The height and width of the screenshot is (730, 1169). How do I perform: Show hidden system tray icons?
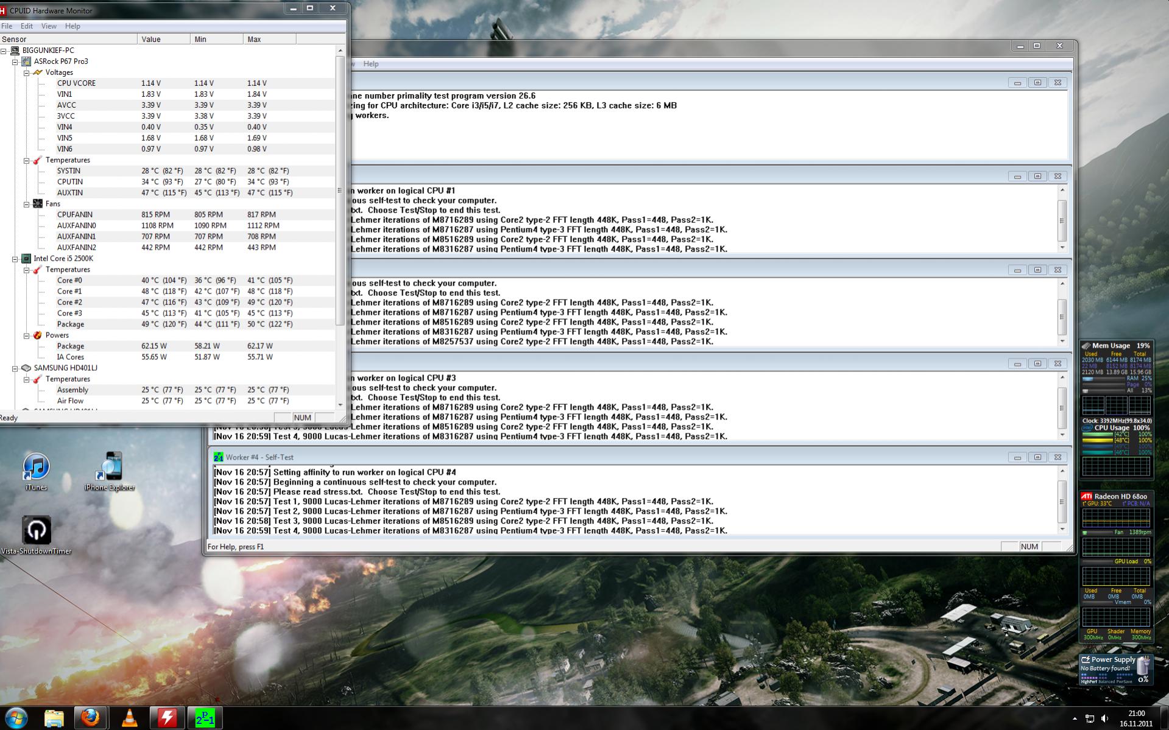click(x=1075, y=719)
